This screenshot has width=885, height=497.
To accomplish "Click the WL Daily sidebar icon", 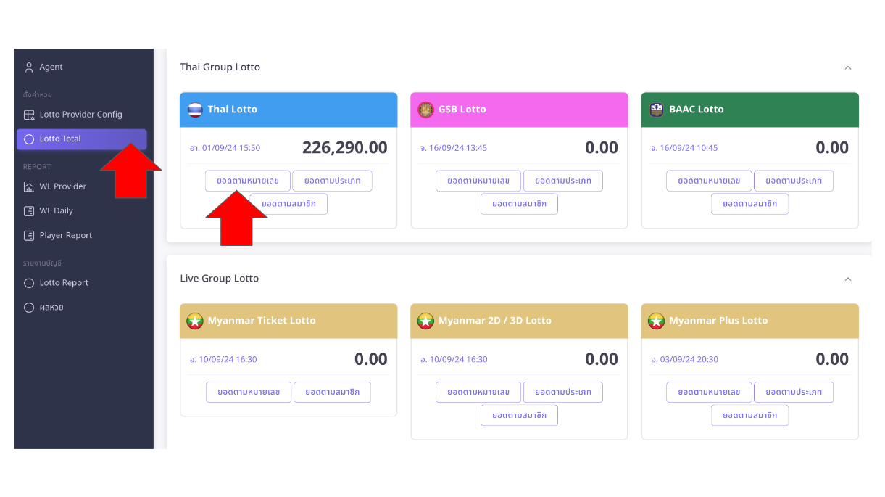I will pyautogui.click(x=29, y=211).
